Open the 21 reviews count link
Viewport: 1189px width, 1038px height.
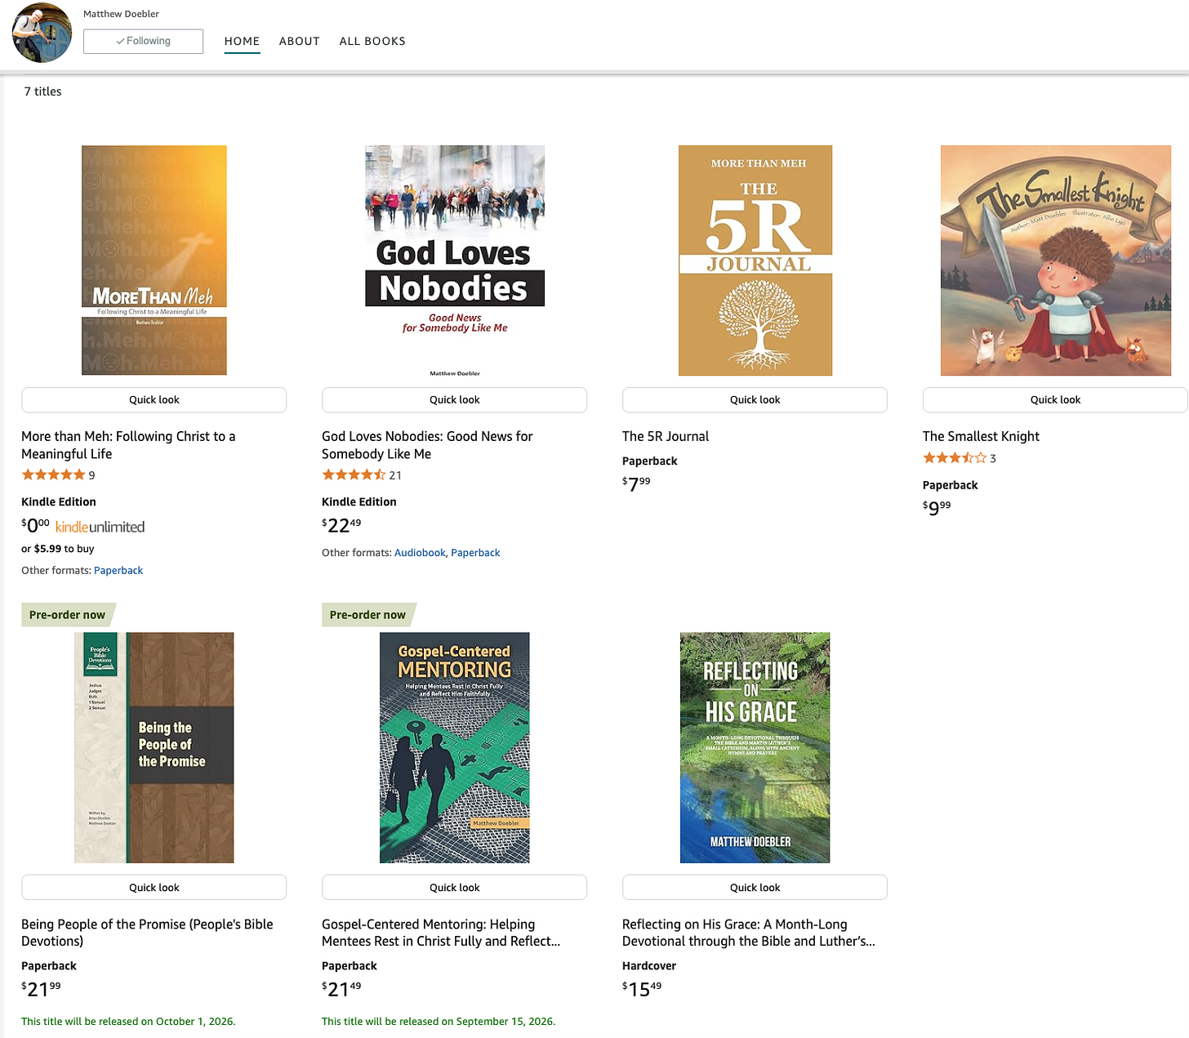pos(395,475)
